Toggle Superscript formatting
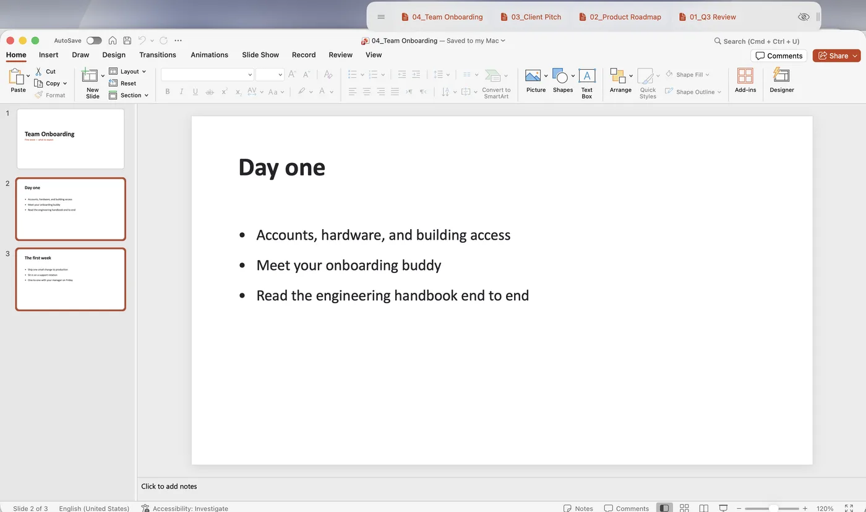866x512 pixels. [225, 91]
